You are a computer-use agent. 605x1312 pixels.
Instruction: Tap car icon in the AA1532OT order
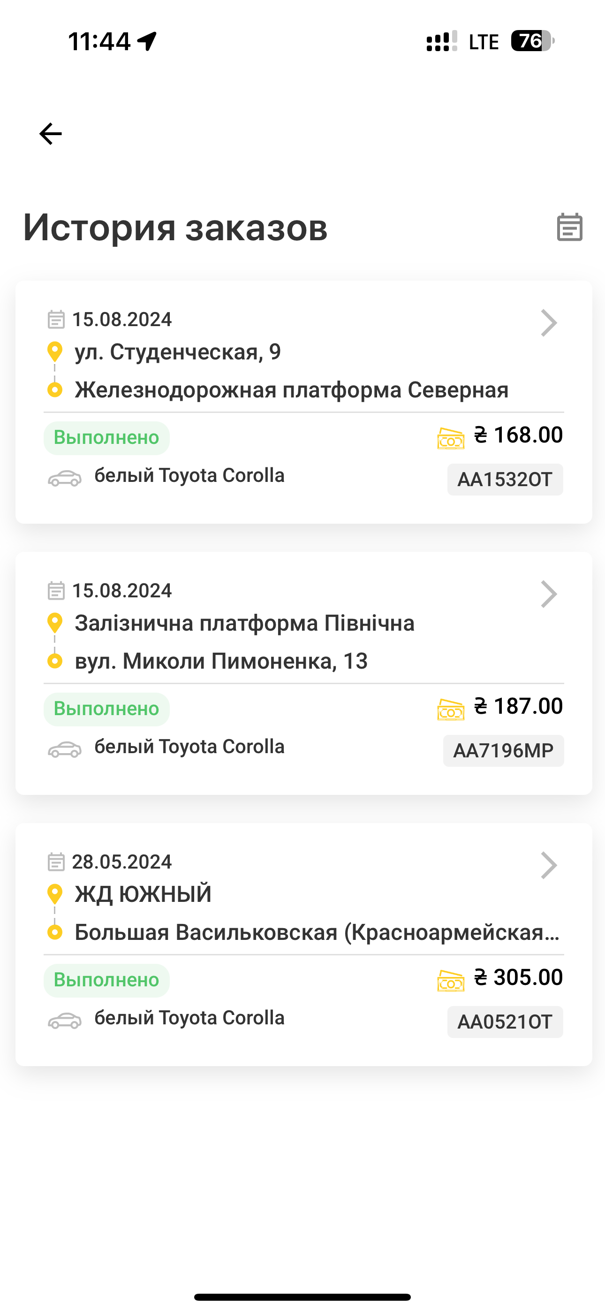click(65, 478)
